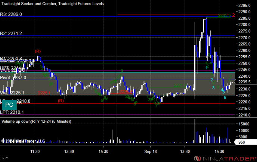Select the R1: 2251.8 level label

11,58
